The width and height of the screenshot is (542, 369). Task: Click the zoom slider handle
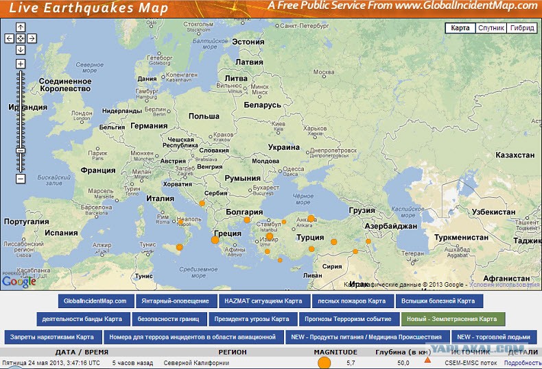pyautogui.click(x=21, y=151)
